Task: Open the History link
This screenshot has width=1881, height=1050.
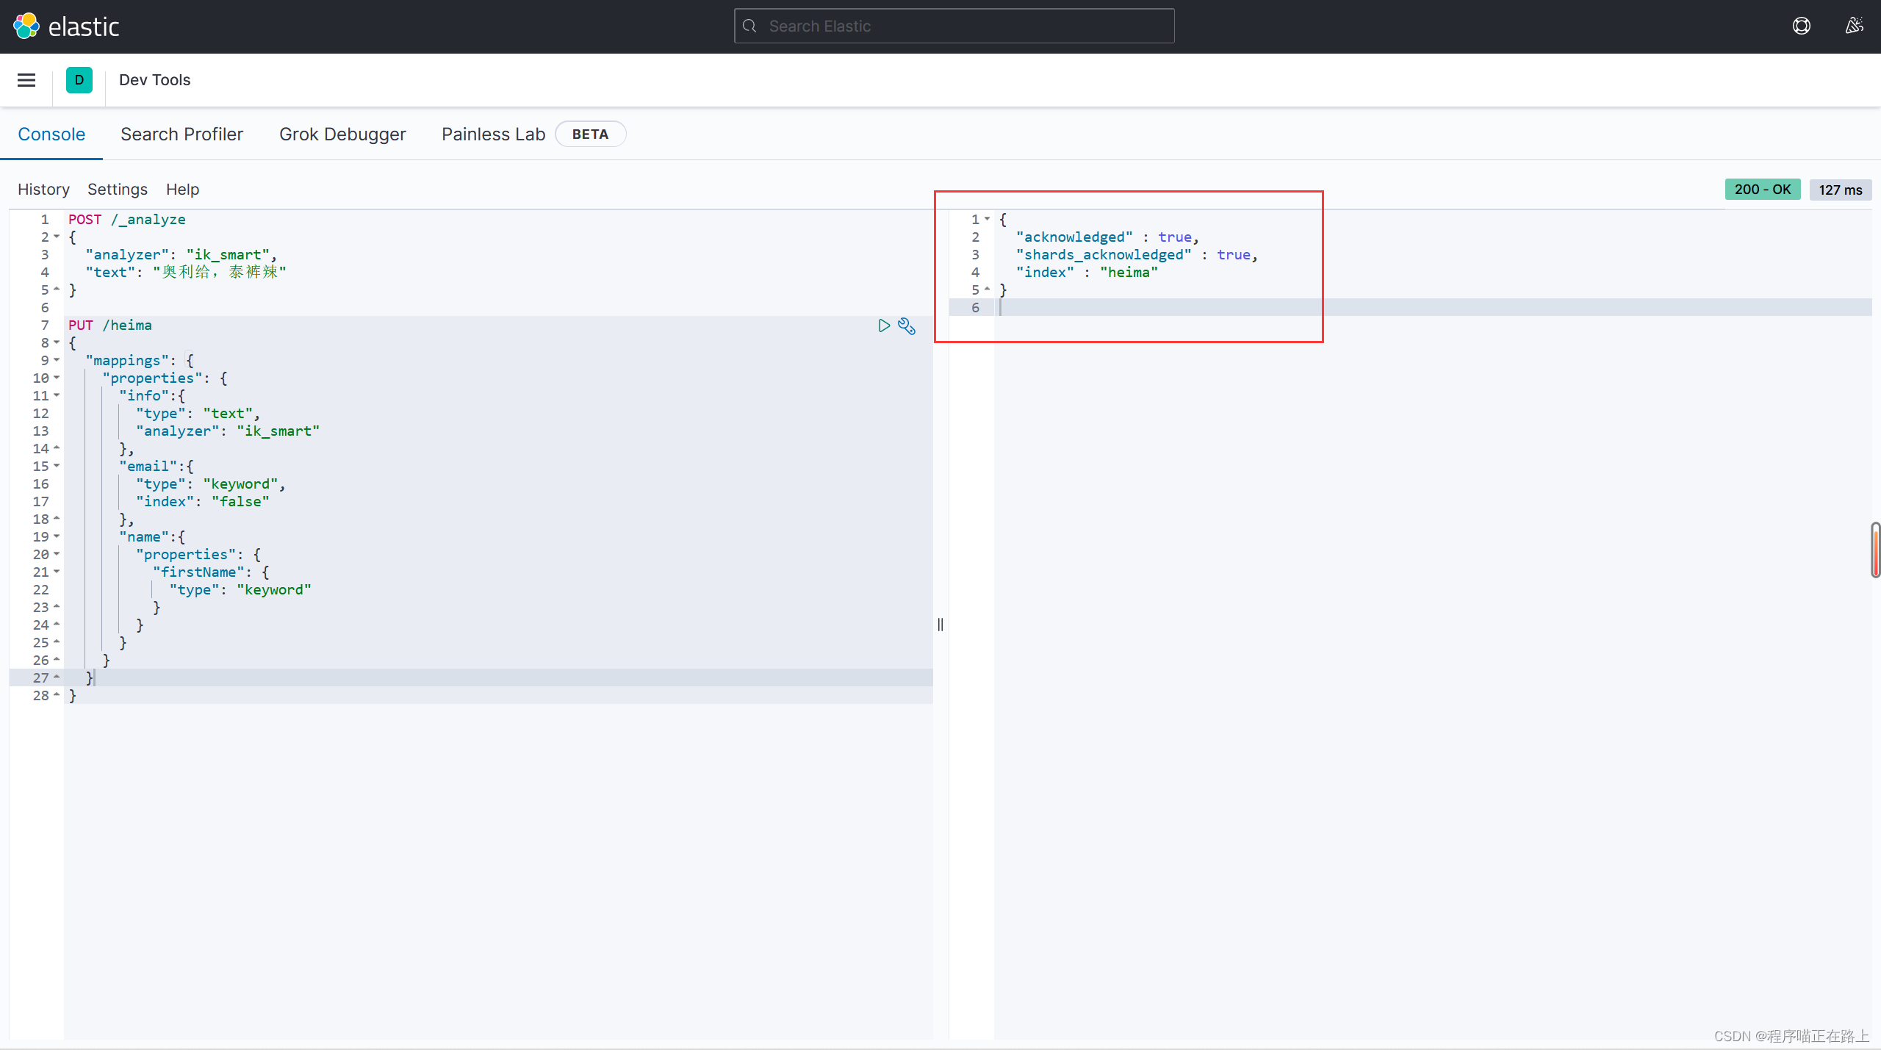Action: click(43, 190)
